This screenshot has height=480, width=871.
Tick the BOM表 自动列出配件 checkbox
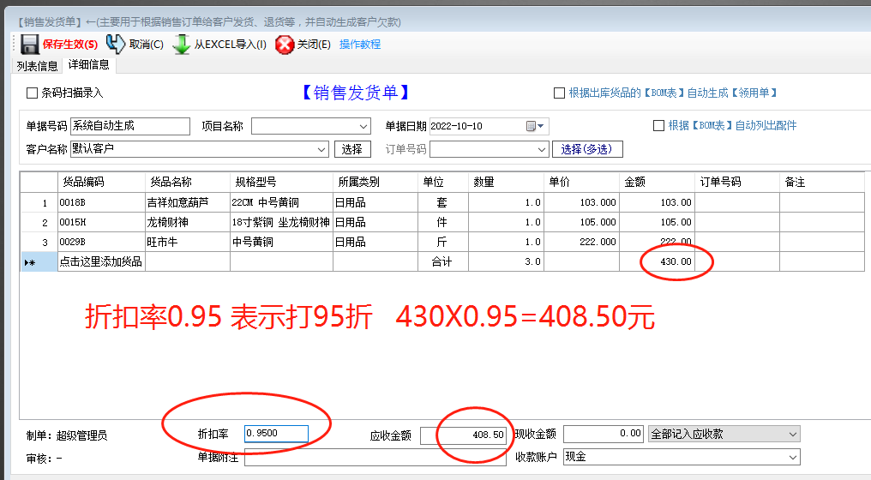point(658,125)
